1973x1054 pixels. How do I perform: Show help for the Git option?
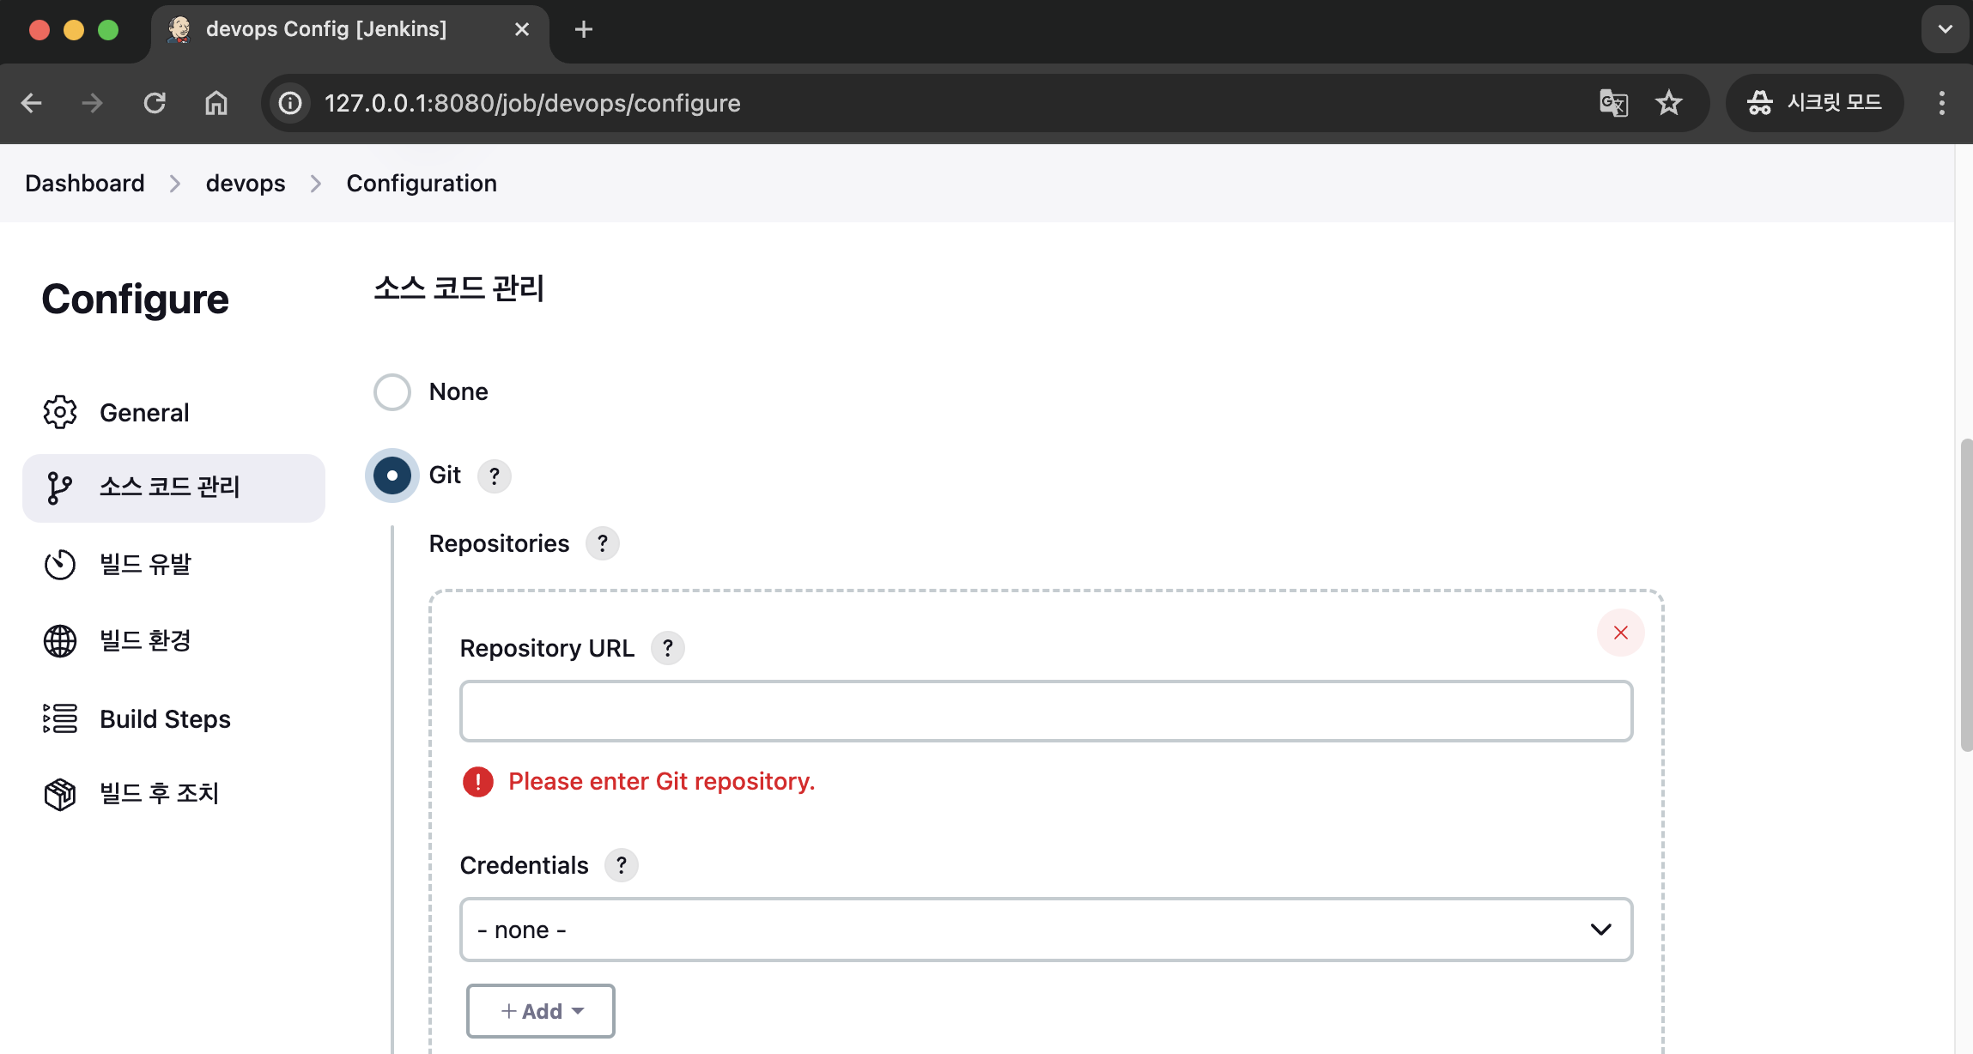click(x=494, y=476)
